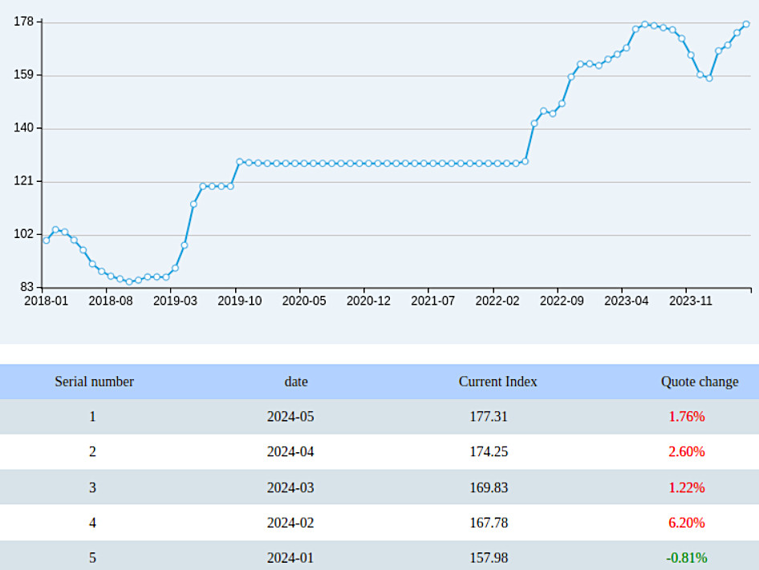759x570 pixels.
Task: Click the last data point on the chart line
Action: [x=746, y=24]
